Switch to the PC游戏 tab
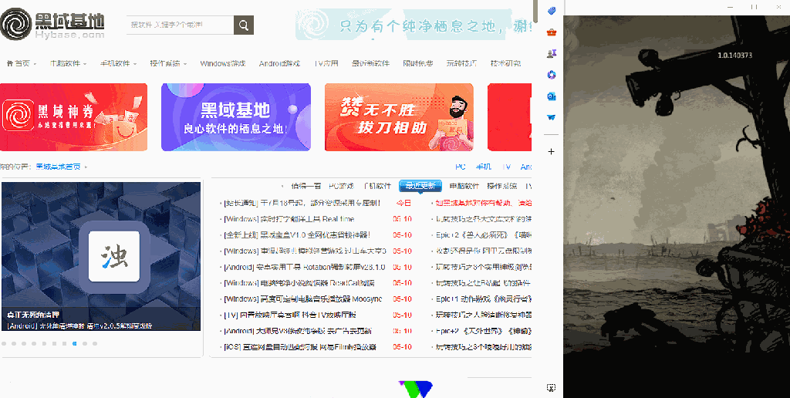Screen dimensions: 790x398 point(341,186)
